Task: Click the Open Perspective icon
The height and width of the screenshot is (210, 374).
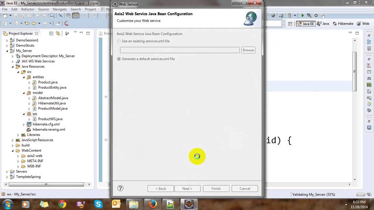Action: [x=290, y=24]
